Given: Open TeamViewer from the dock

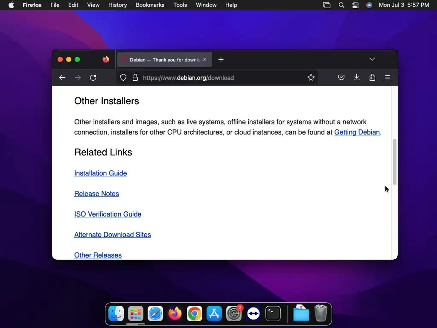Looking at the screenshot, I should 253,313.
